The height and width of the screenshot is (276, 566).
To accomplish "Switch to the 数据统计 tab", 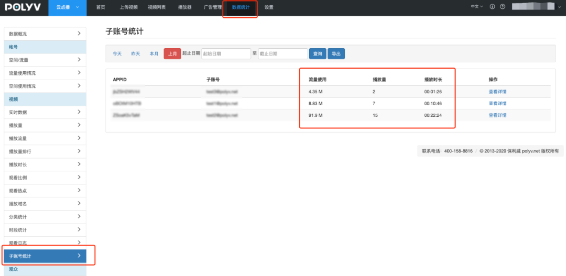I will tap(241, 7).
